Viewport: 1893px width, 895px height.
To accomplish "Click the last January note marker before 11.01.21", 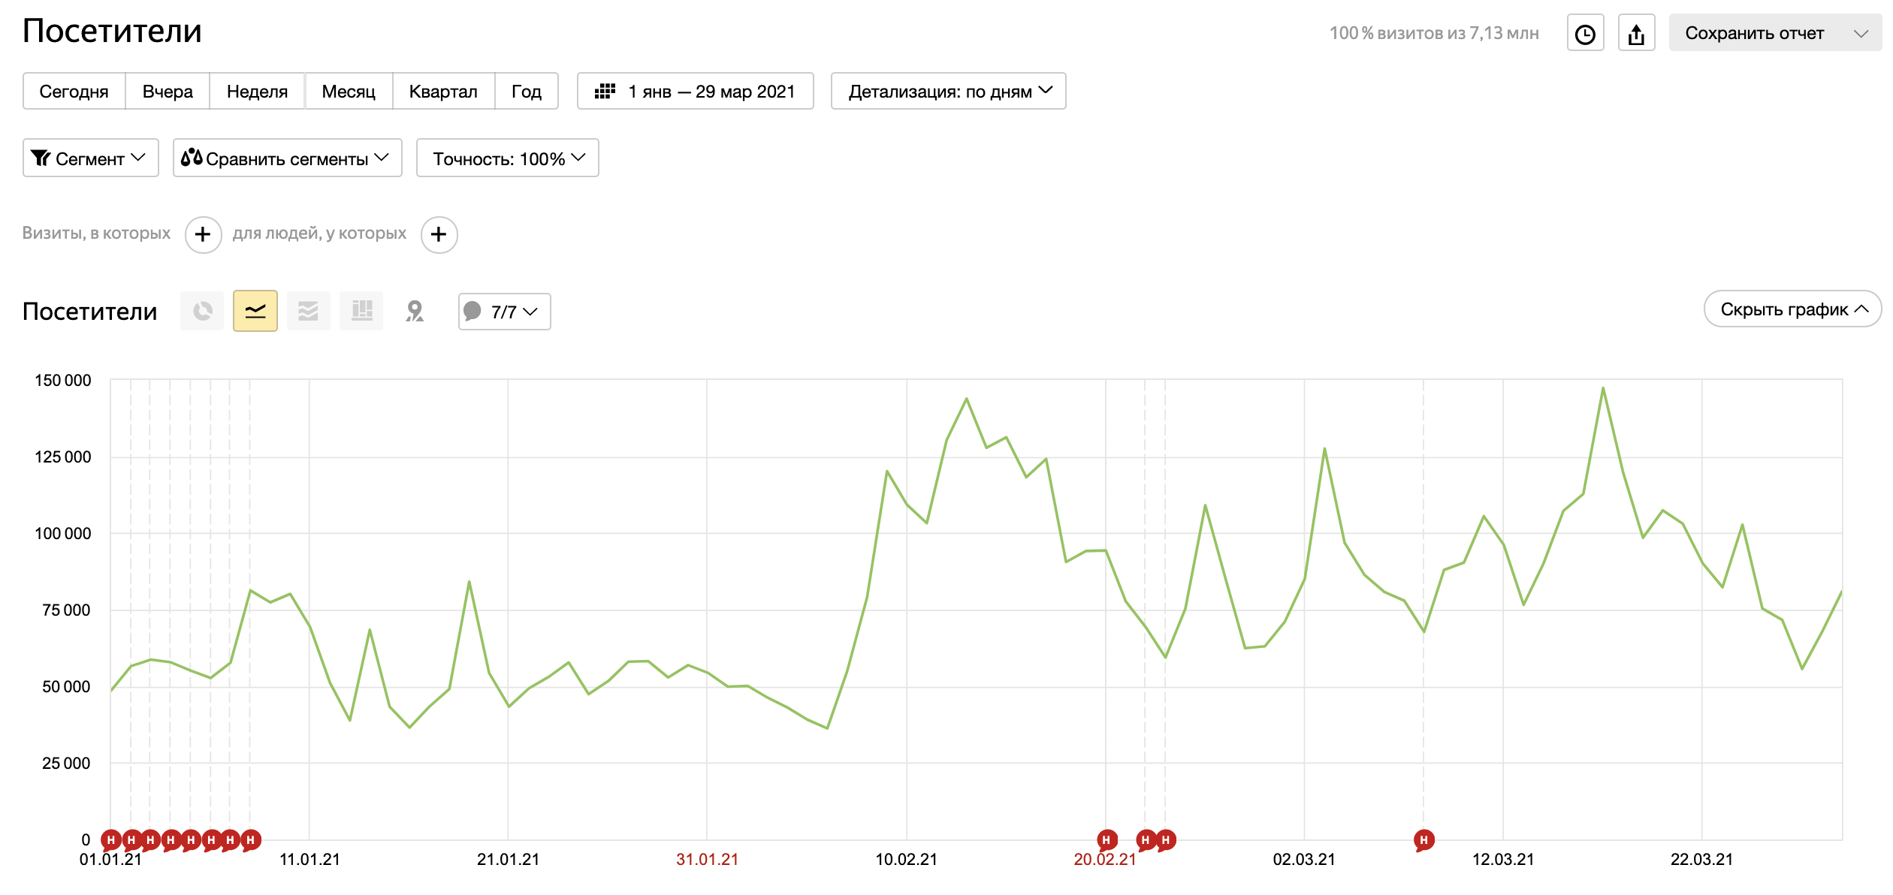I will [251, 840].
